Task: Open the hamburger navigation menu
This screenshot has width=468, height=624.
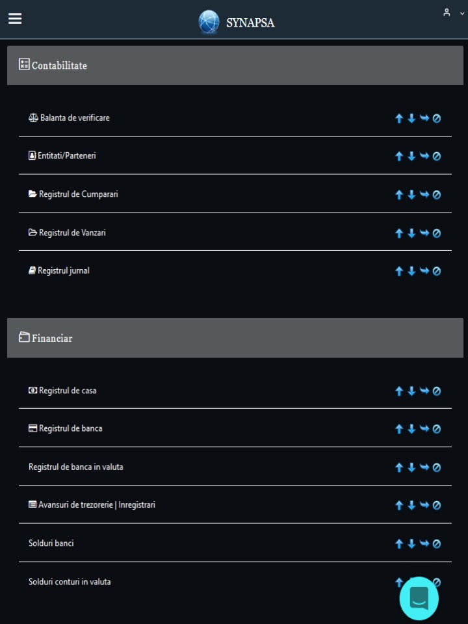Action: point(15,18)
